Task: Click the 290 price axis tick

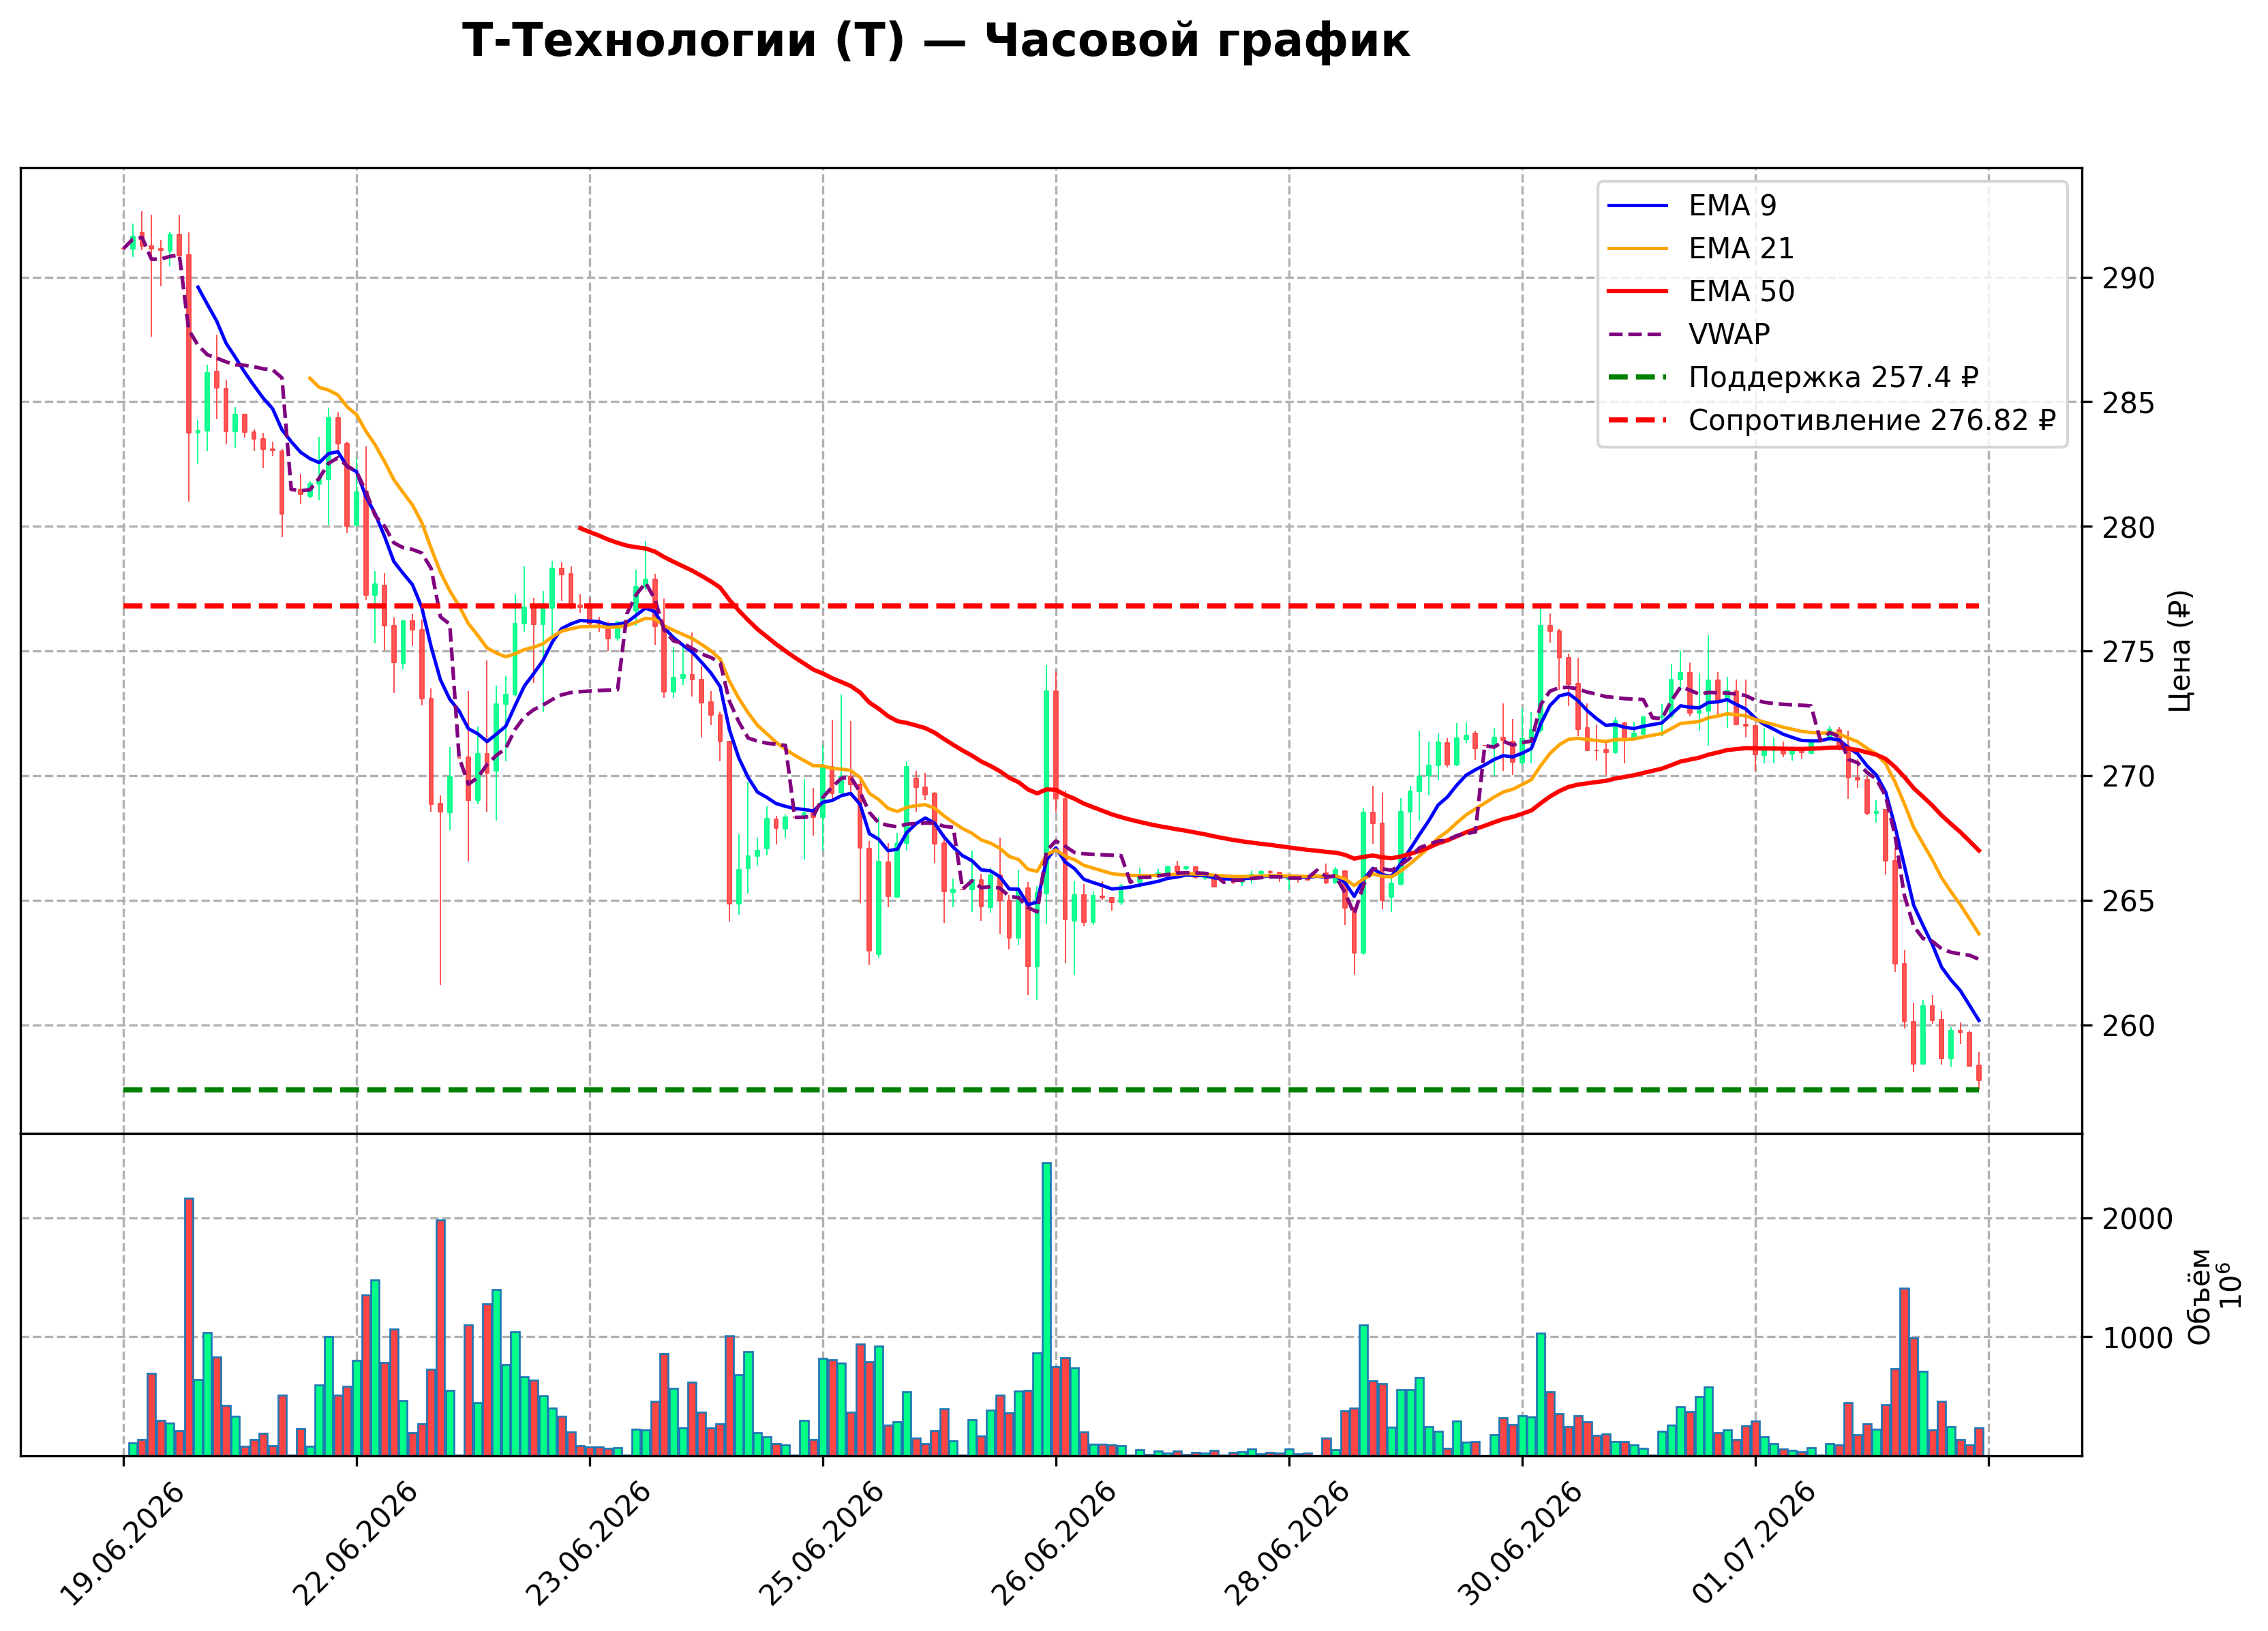Action: tap(2128, 279)
